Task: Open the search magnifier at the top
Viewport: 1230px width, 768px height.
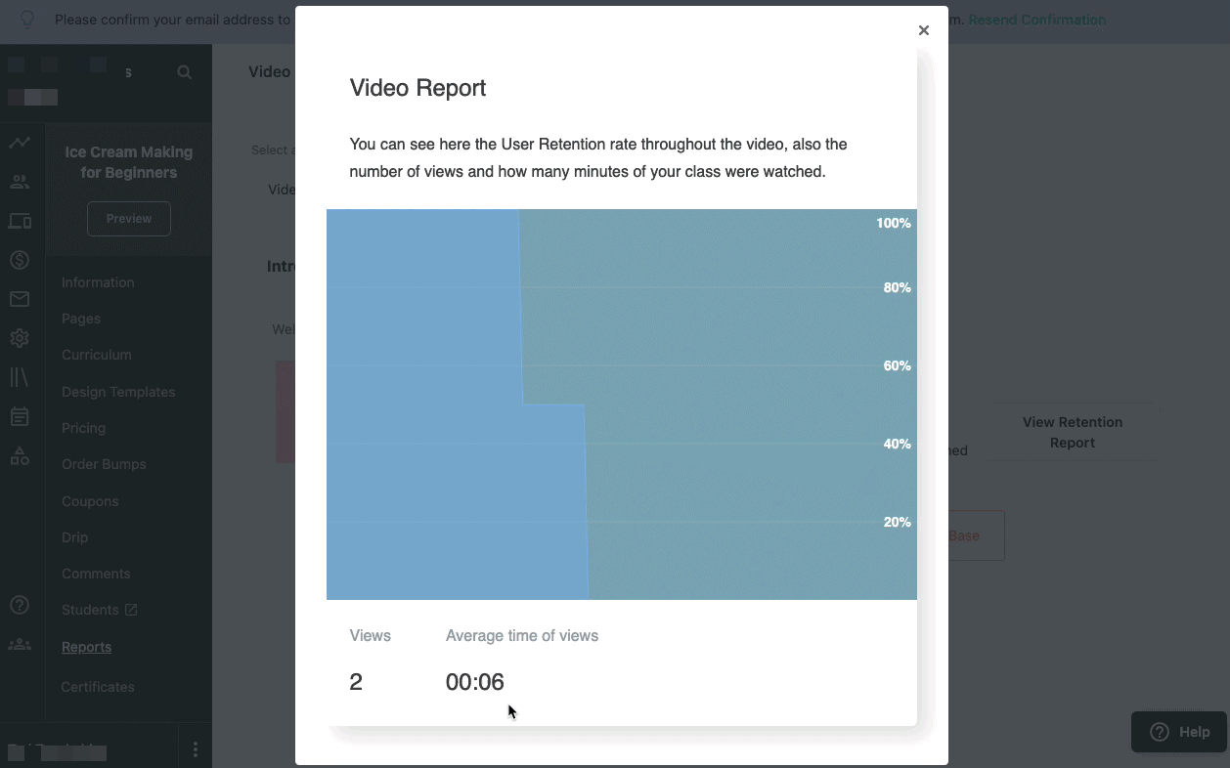Action: tap(185, 71)
